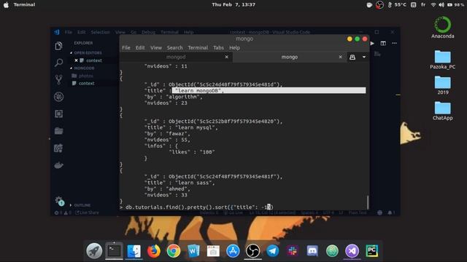Click the Wi-Fi icon in top bar
The width and height of the screenshot is (467, 262).
433,5
